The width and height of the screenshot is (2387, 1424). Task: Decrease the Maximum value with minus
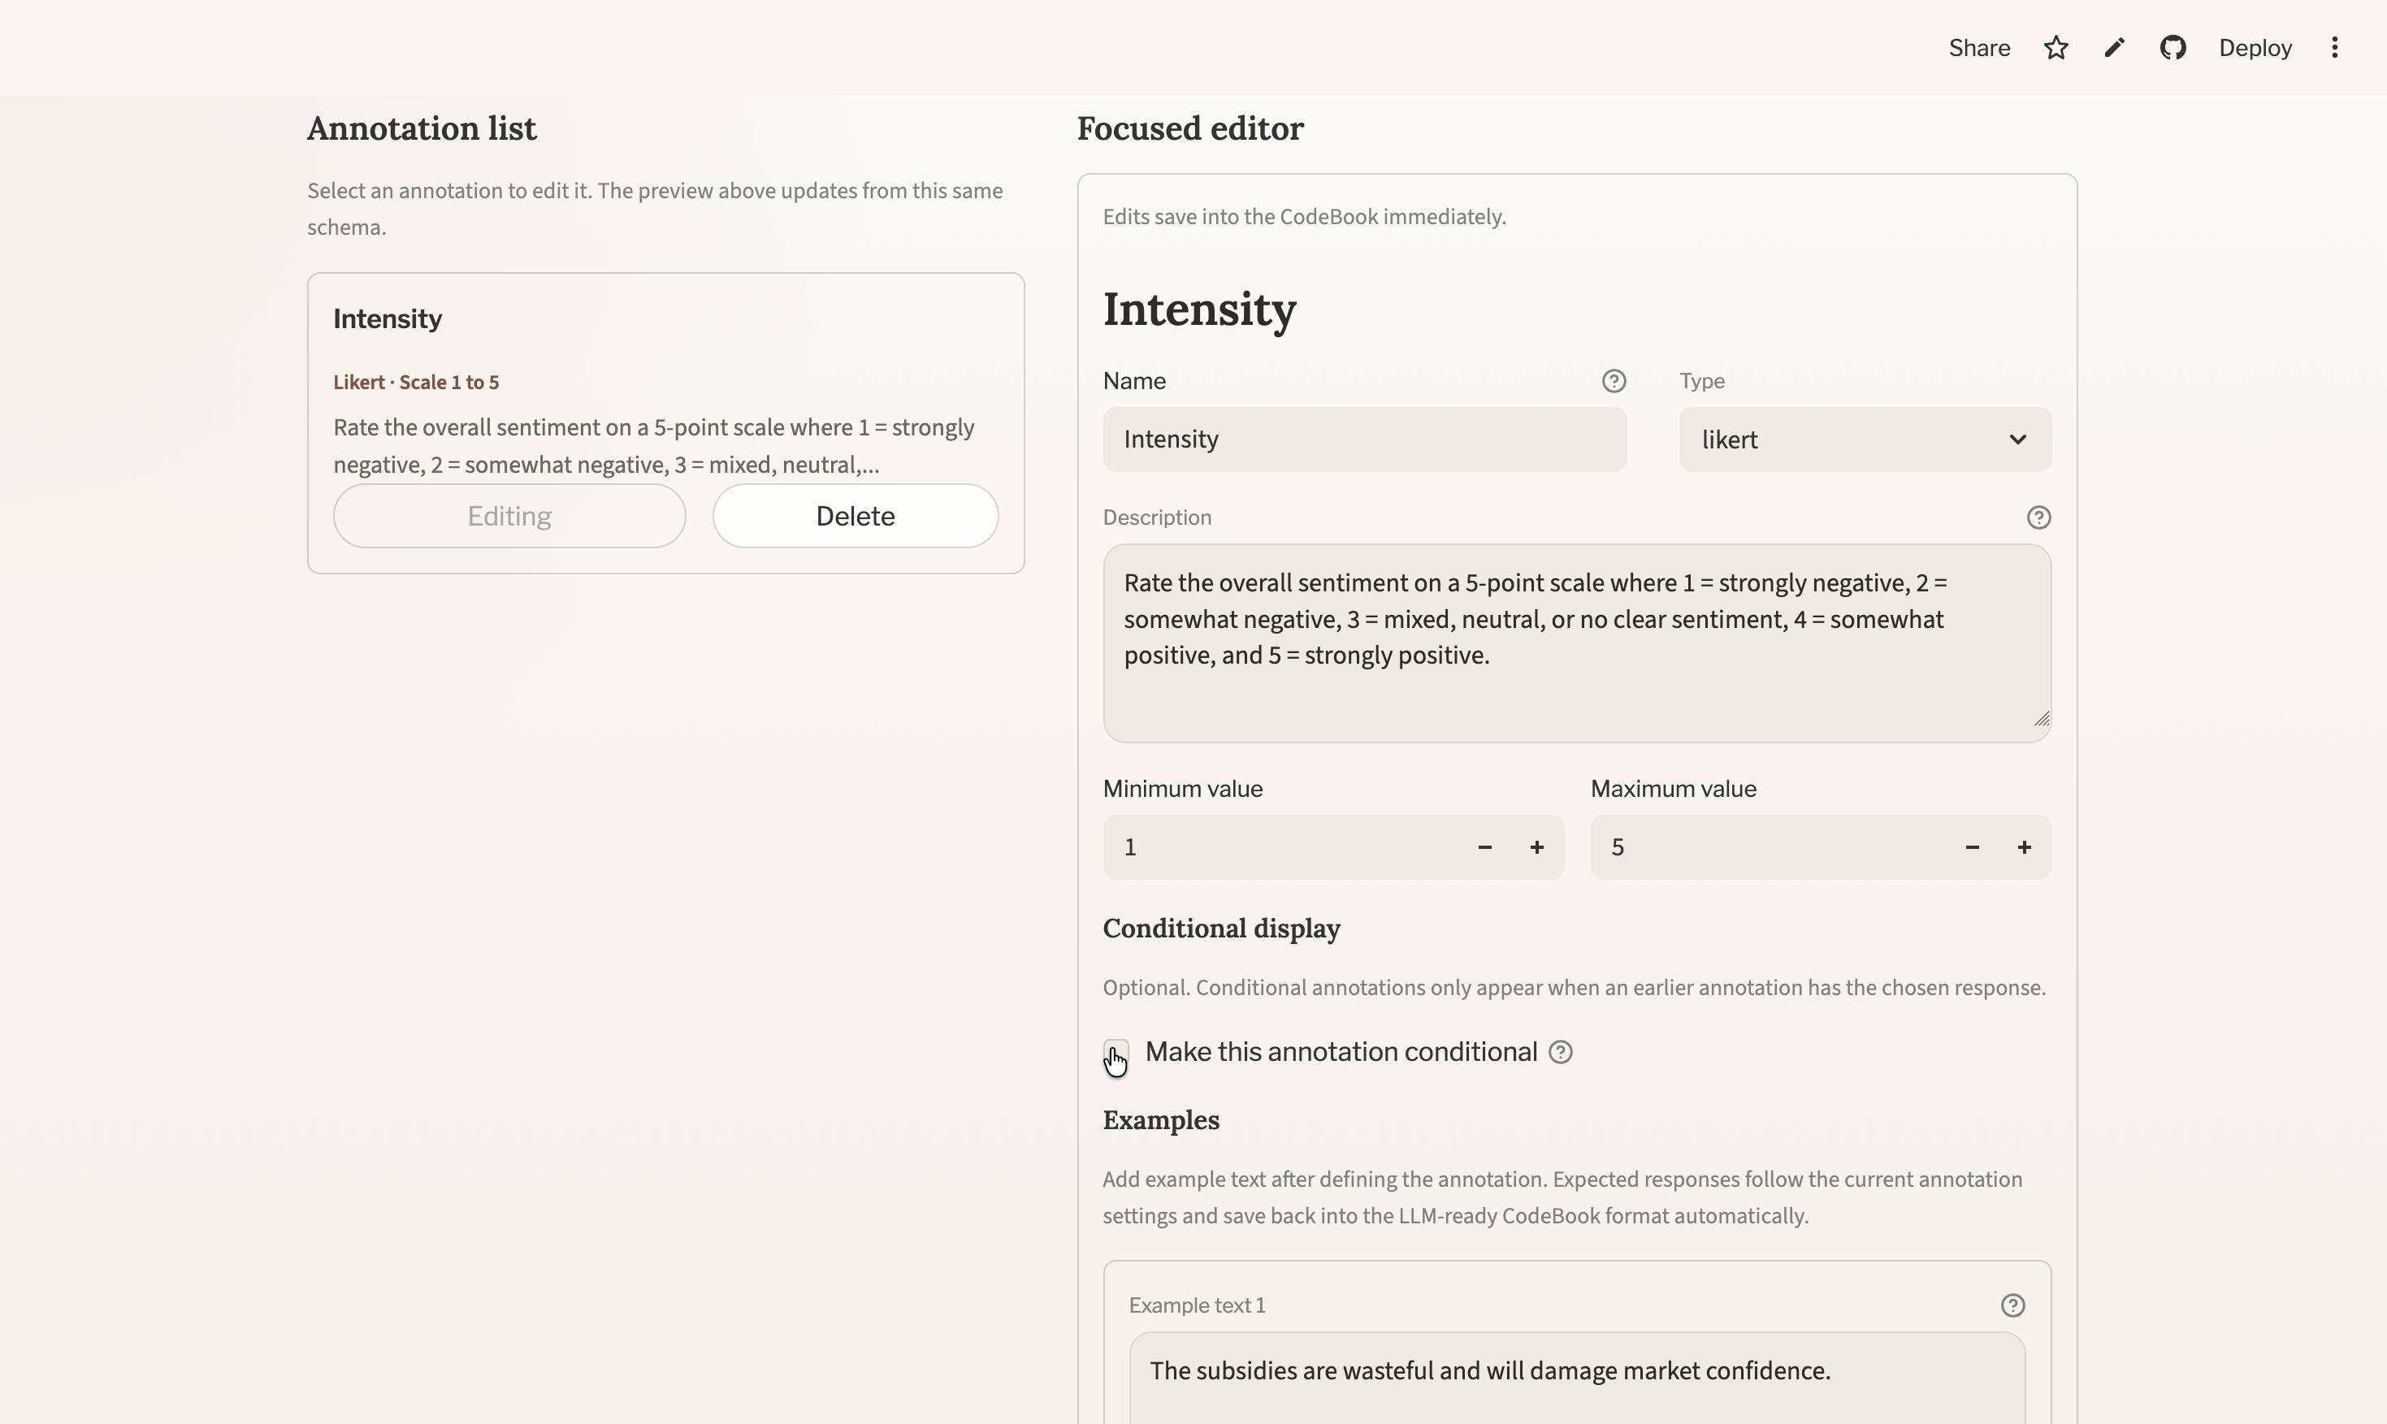(x=1971, y=847)
